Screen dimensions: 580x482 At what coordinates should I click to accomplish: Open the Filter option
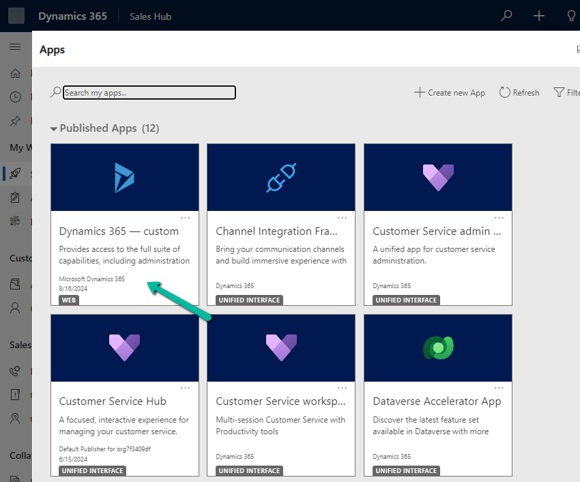point(566,92)
